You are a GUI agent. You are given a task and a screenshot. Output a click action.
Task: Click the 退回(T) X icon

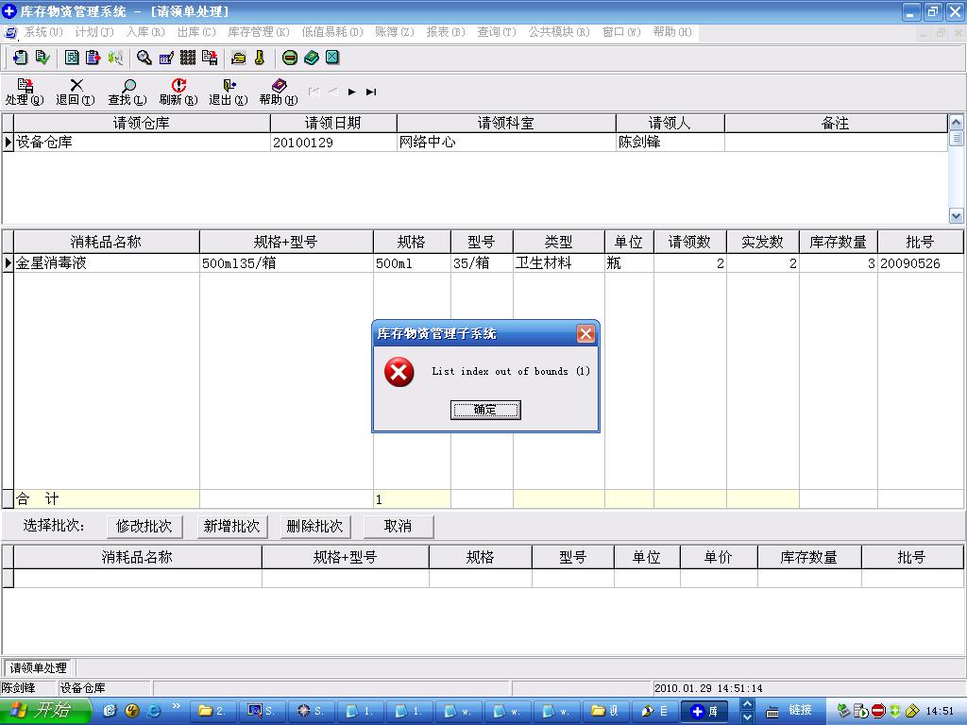(x=76, y=92)
